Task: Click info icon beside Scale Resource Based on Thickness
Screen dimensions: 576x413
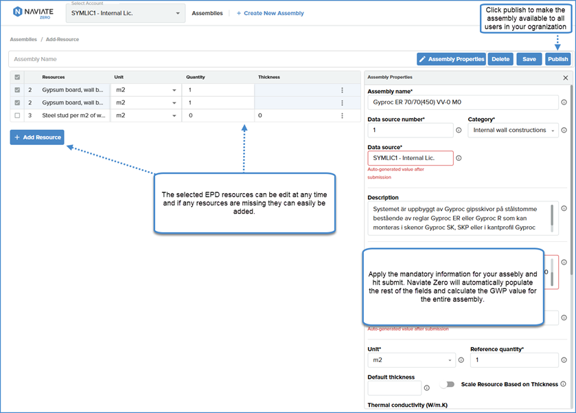Action: coord(564,384)
